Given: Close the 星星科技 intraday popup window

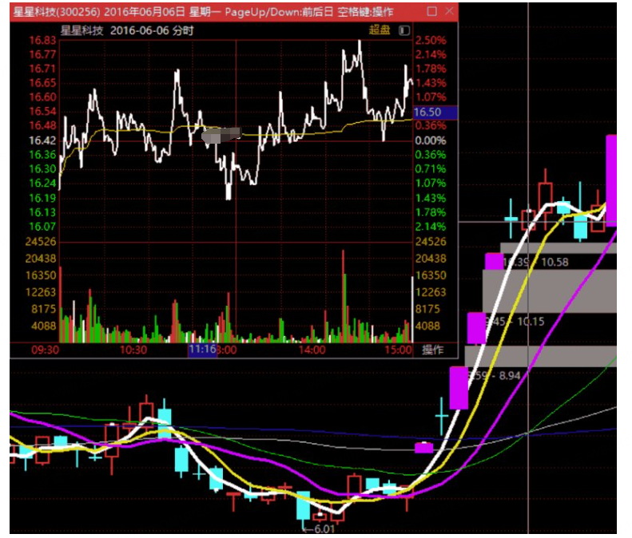Looking at the screenshot, I should [x=449, y=12].
